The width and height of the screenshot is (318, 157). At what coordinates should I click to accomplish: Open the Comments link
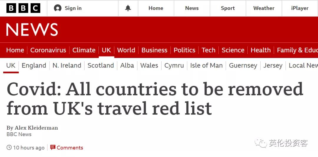pos(70,148)
